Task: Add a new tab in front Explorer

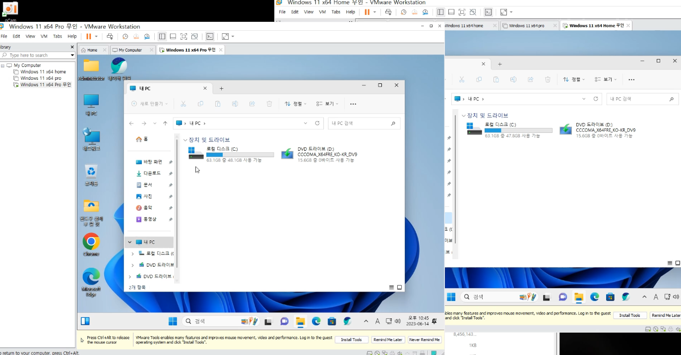Action: tap(221, 88)
